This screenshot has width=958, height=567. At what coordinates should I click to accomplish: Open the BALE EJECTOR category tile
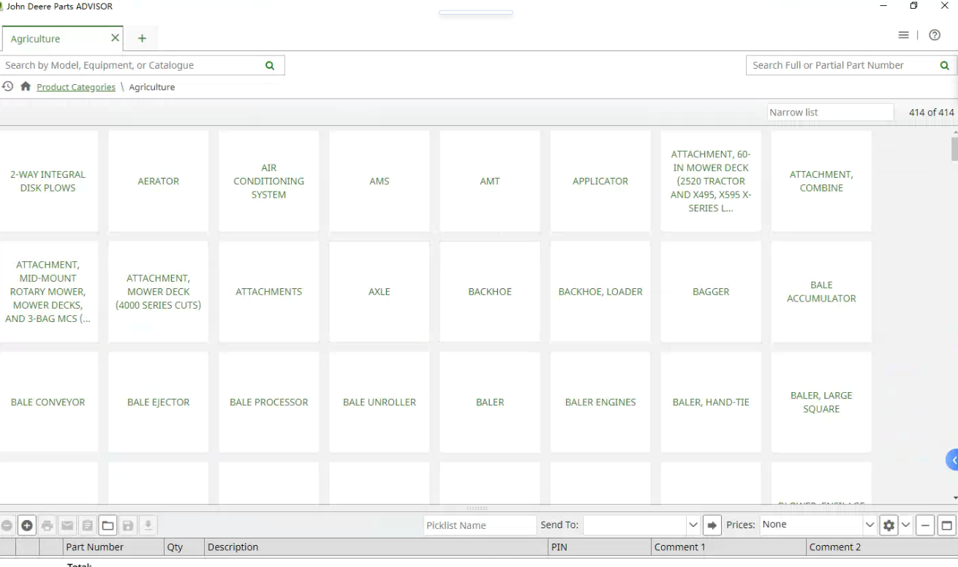pos(159,402)
